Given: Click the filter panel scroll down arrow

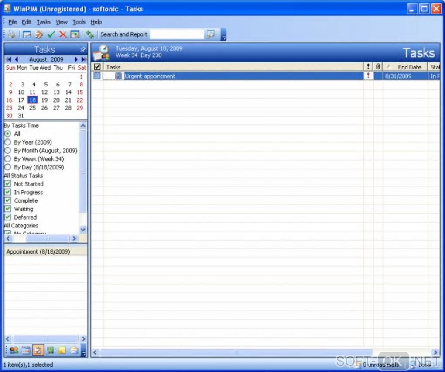Looking at the screenshot, I should (x=83, y=230).
